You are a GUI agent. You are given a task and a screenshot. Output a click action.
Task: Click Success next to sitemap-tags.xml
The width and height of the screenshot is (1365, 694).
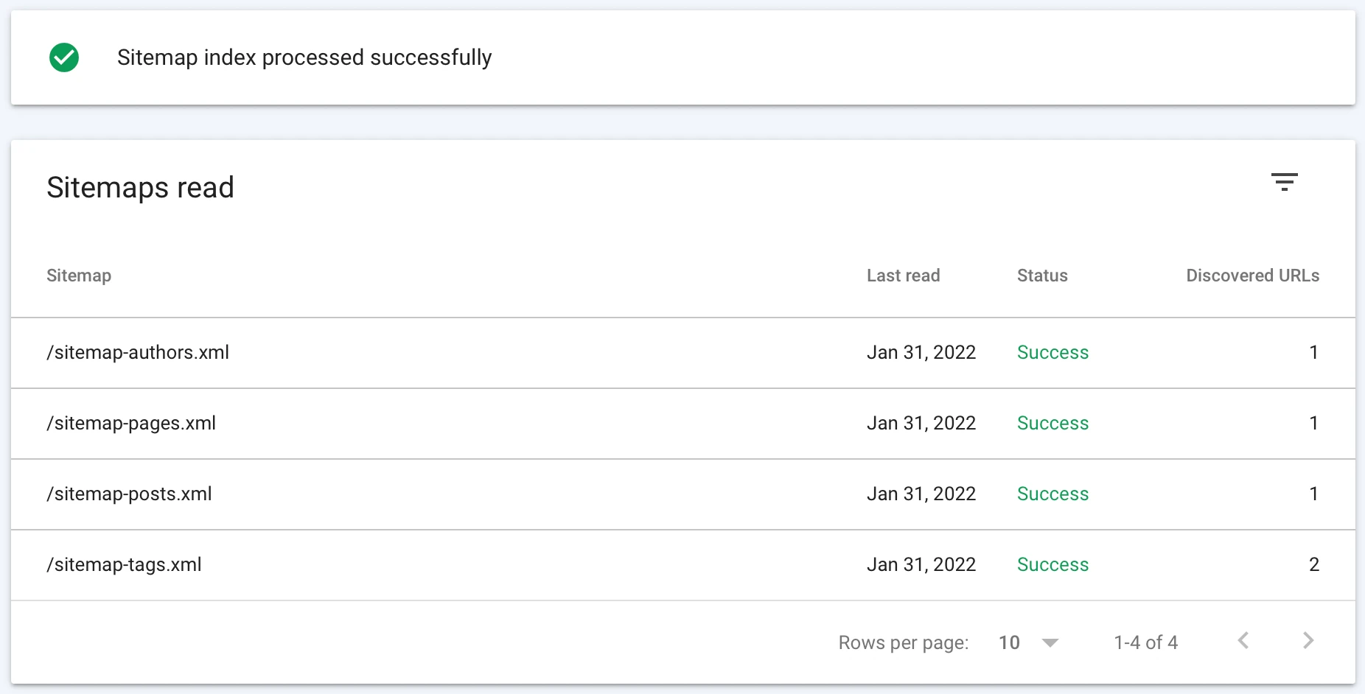click(1052, 564)
